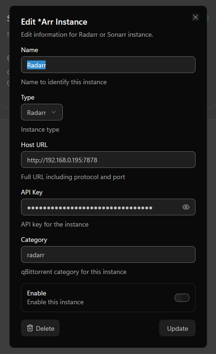The image size is (216, 354).
Task: Click the API Key label
Action: pos(32,193)
